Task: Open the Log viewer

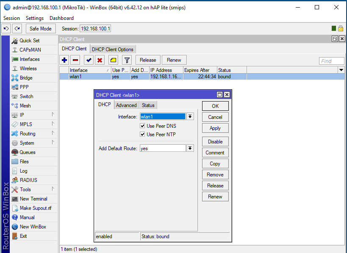Action: (34, 171)
